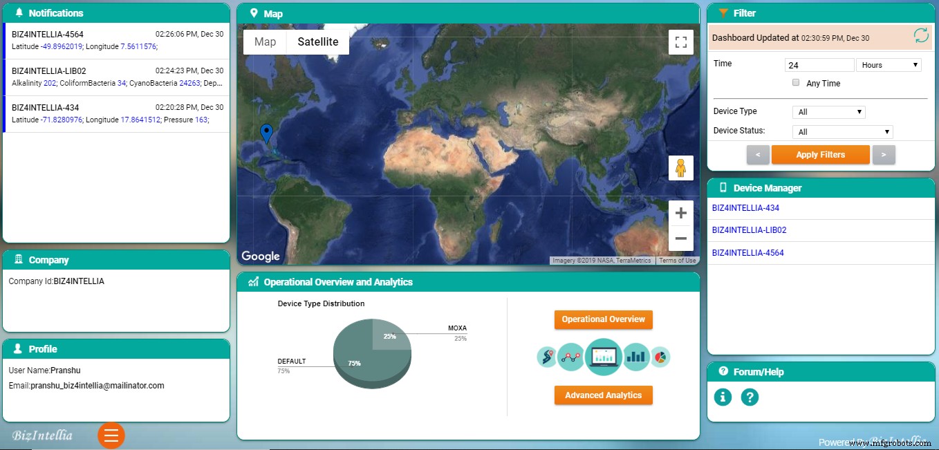Open the Hours time unit dropdown
Screen dimensions: 939x450
(x=889, y=64)
